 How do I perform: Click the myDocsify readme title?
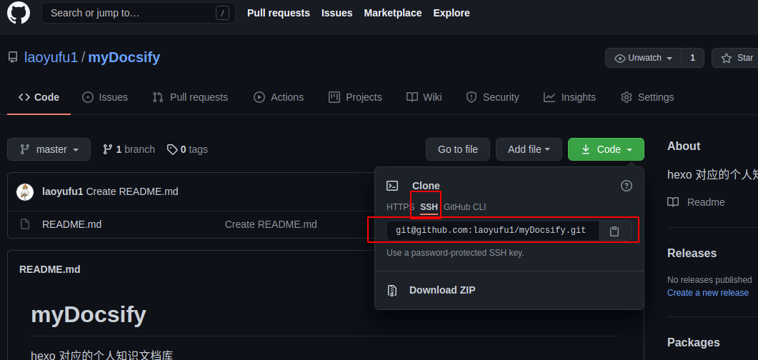(x=89, y=314)
